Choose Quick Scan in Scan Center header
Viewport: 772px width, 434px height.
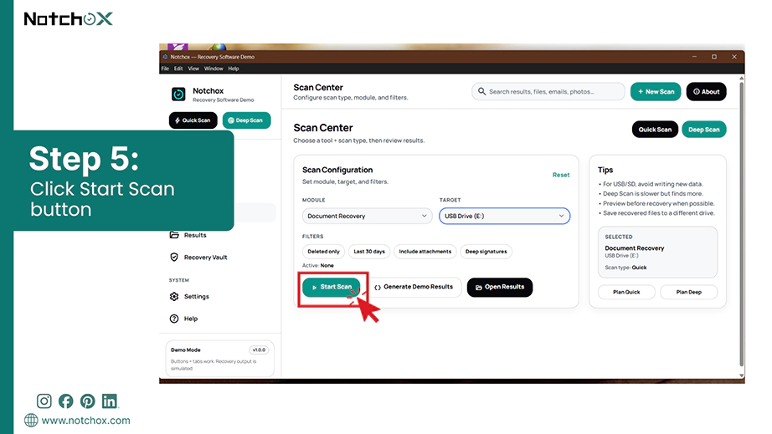point(655,130)
